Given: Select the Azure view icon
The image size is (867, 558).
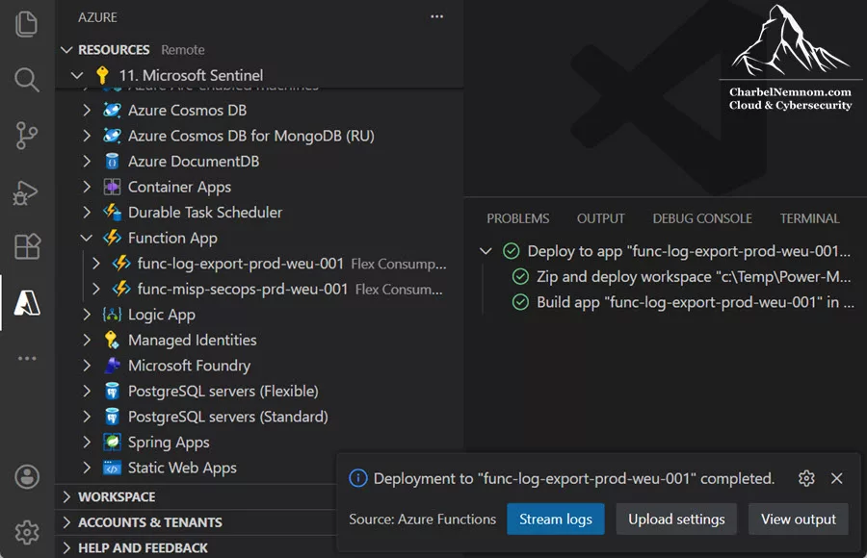Looking at the screenshot, I should (x=27, y=303).
